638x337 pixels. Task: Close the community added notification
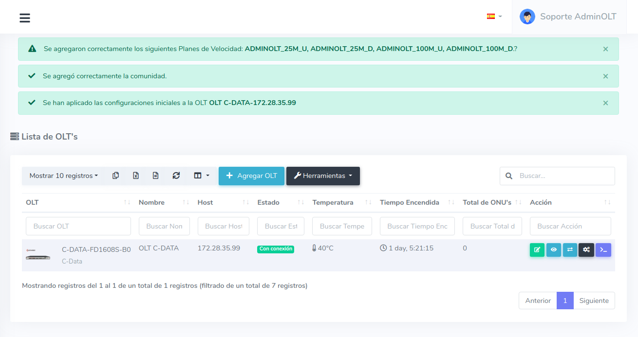tap(605, 76)
